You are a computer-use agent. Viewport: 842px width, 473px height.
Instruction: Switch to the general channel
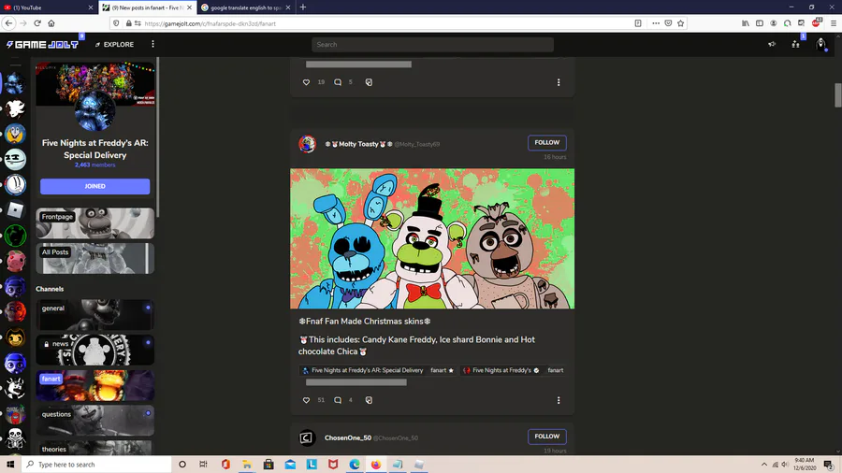pos(95,315)
